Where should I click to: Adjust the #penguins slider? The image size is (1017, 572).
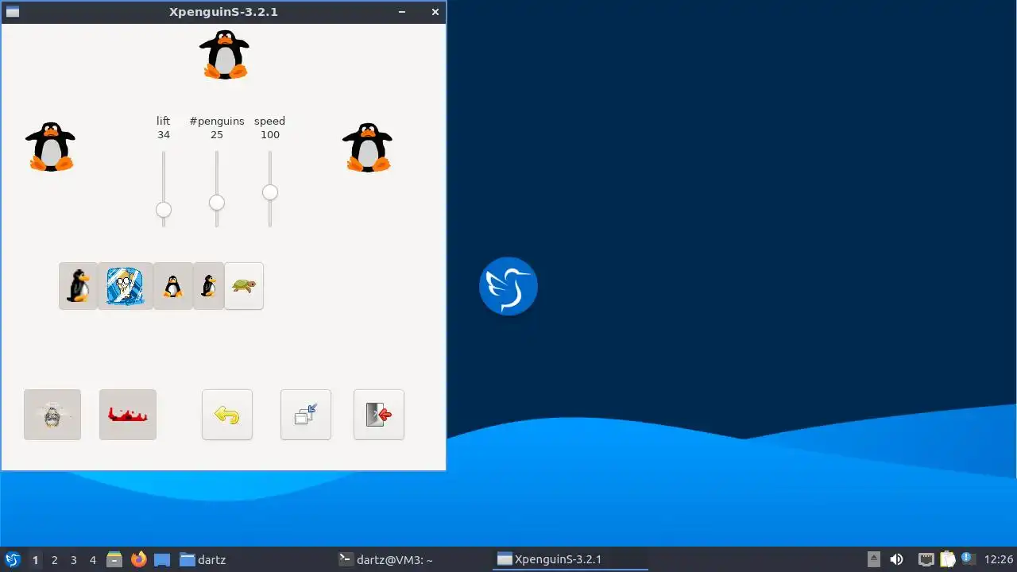coord(217,203)
